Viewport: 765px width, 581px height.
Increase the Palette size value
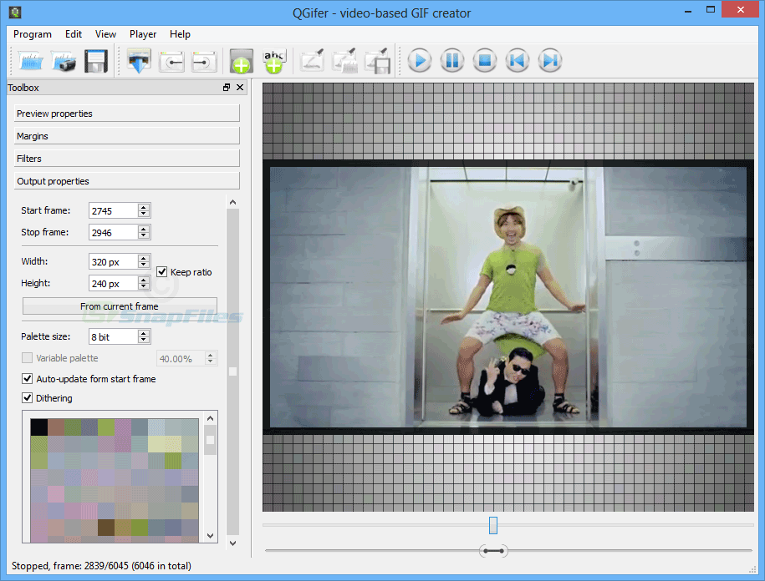pos(144,333)
